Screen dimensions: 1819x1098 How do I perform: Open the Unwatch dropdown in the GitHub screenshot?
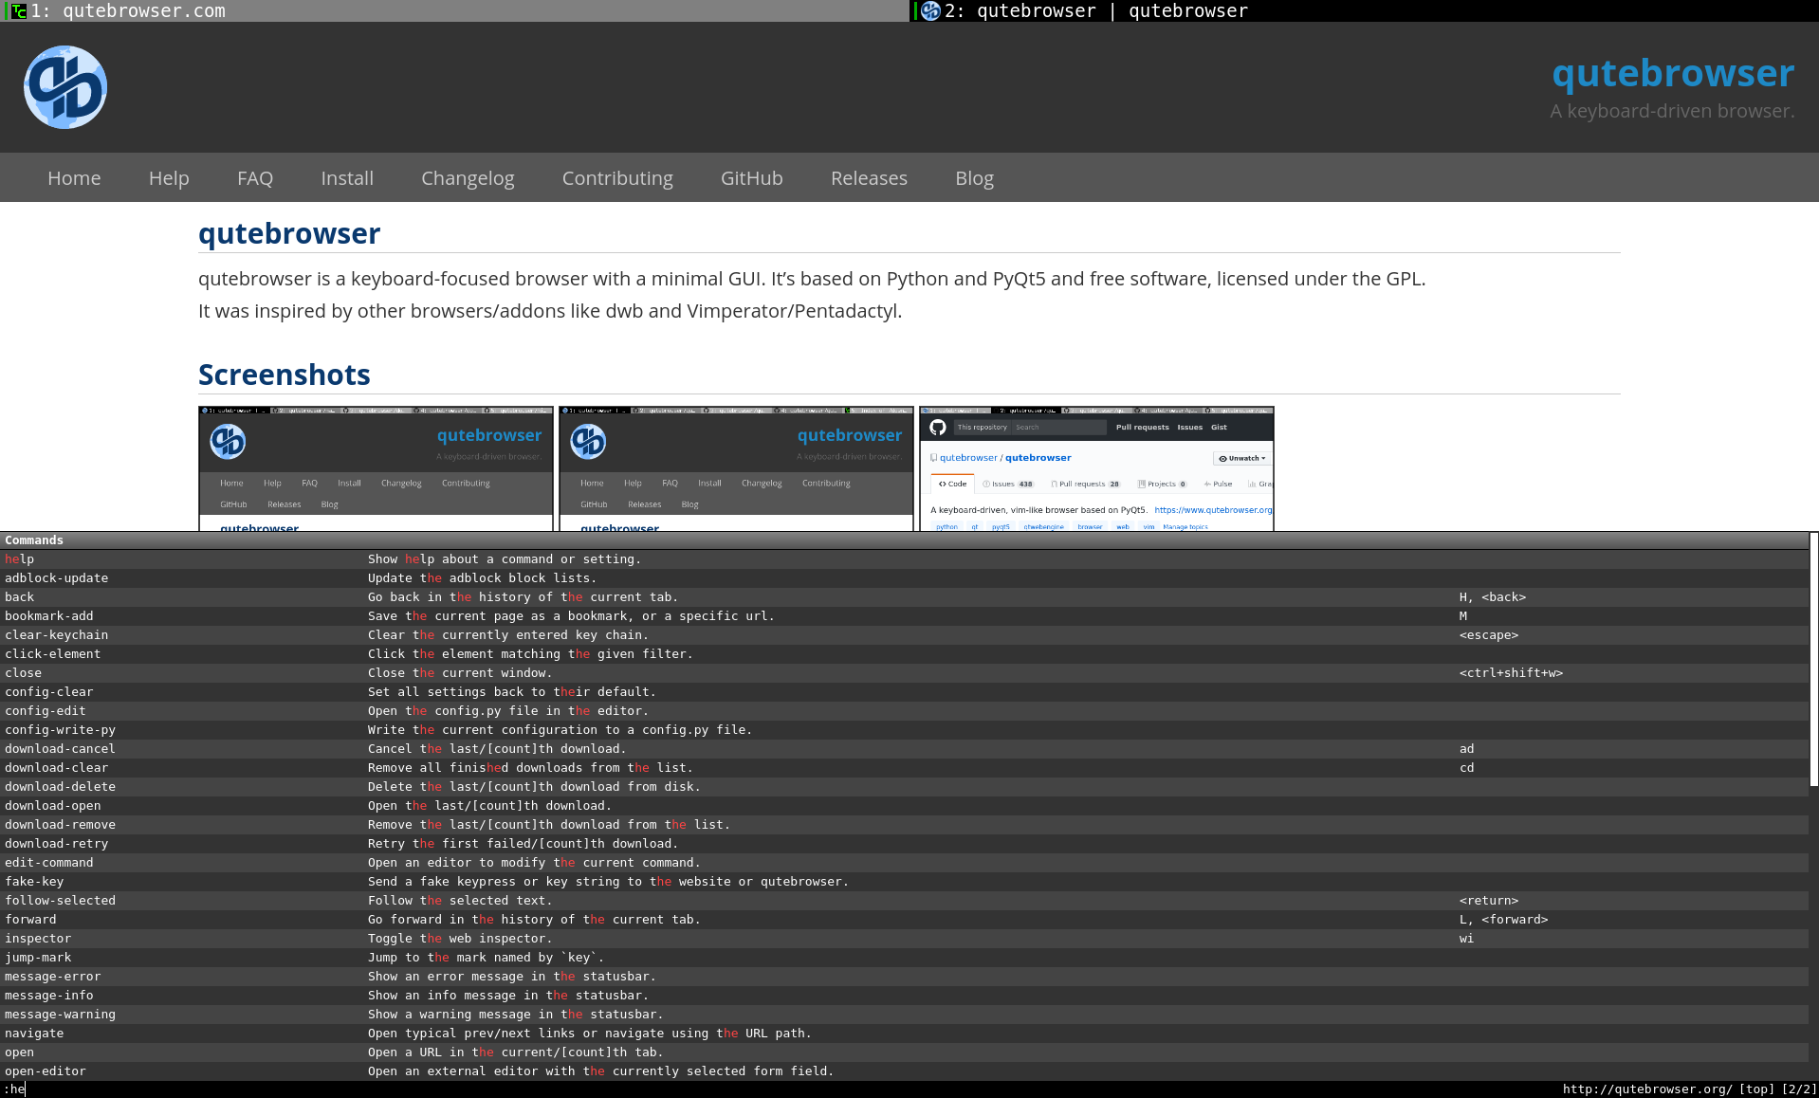pos(1241,459)
